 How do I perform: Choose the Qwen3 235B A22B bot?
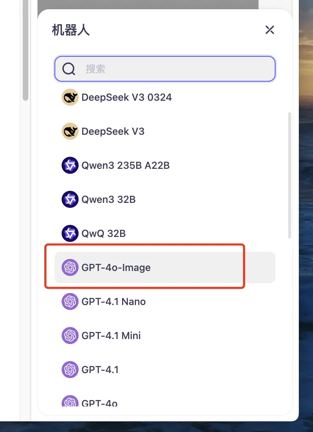click(x=165, y=165)
